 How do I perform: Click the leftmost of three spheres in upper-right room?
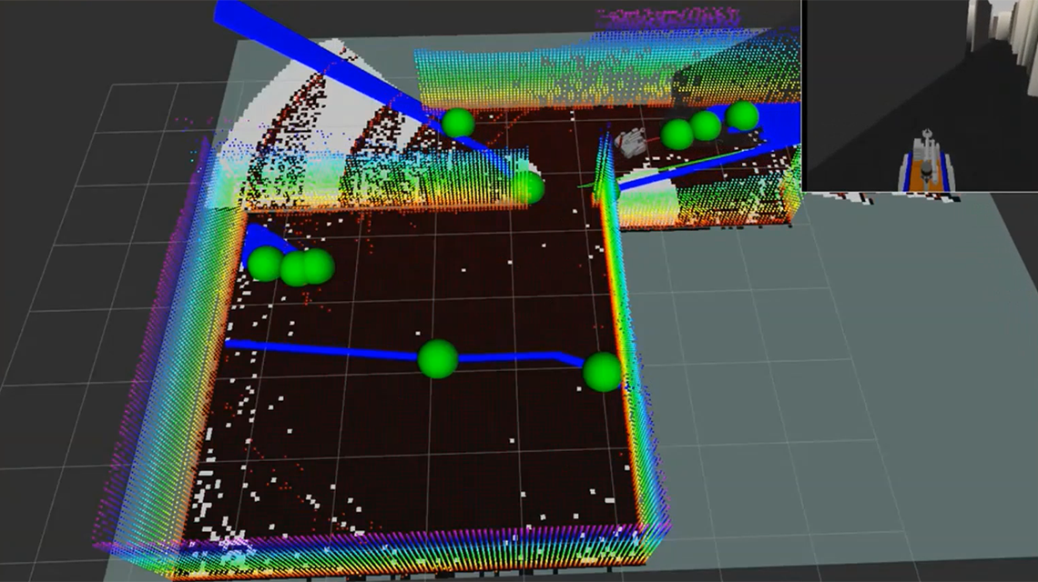[677, 135]
